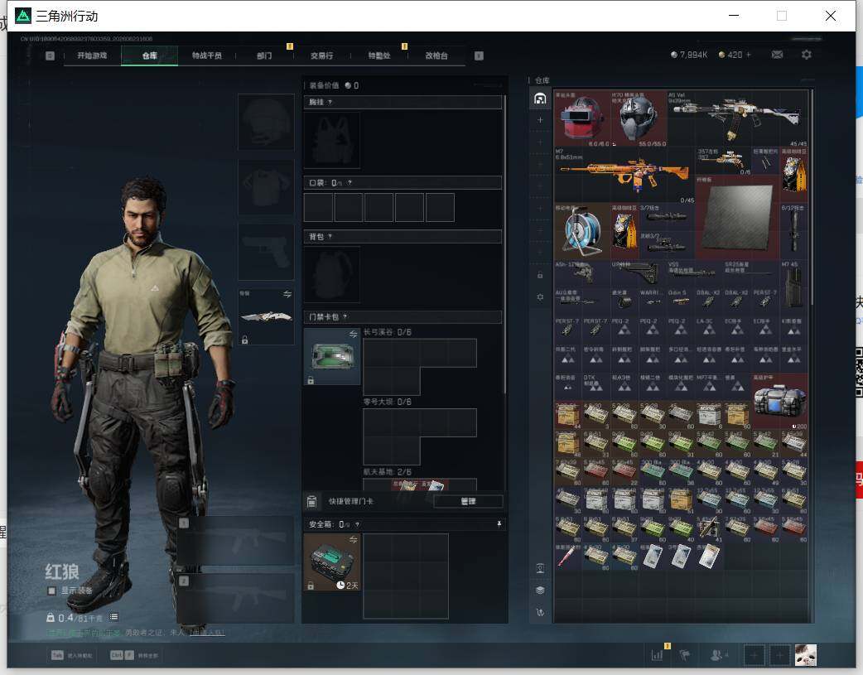
Task: Swap the knife with swap arrows icon
Action: tap(287, 295)
